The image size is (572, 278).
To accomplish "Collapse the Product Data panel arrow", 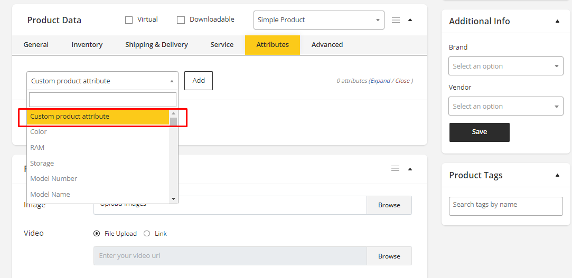I will click(x=410, y=20).
